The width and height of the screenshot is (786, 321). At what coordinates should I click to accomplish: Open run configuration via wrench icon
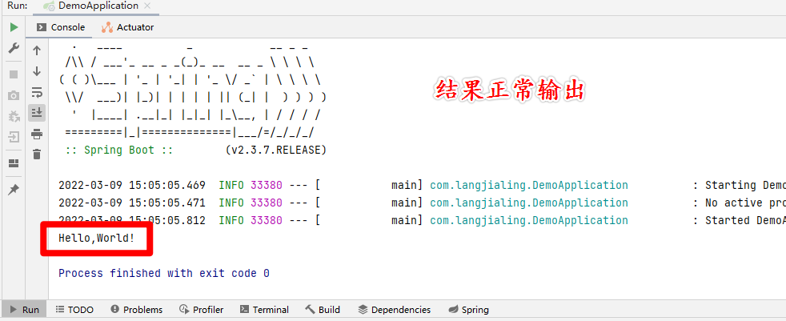click(14, 49)
